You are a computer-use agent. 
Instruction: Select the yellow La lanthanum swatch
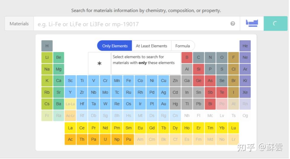70,128
